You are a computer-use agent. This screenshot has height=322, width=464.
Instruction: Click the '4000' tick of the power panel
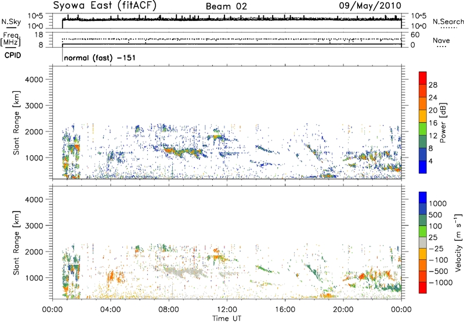tap(34, 80)
